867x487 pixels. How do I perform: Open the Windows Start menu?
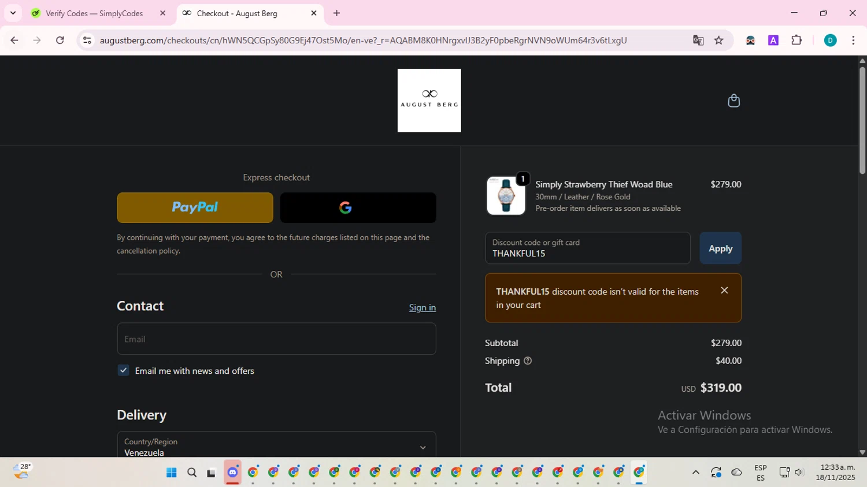[x=171, y=473]
